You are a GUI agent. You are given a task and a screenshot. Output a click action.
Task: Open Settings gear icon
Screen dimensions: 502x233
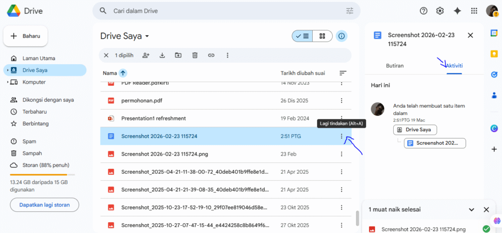440,11
